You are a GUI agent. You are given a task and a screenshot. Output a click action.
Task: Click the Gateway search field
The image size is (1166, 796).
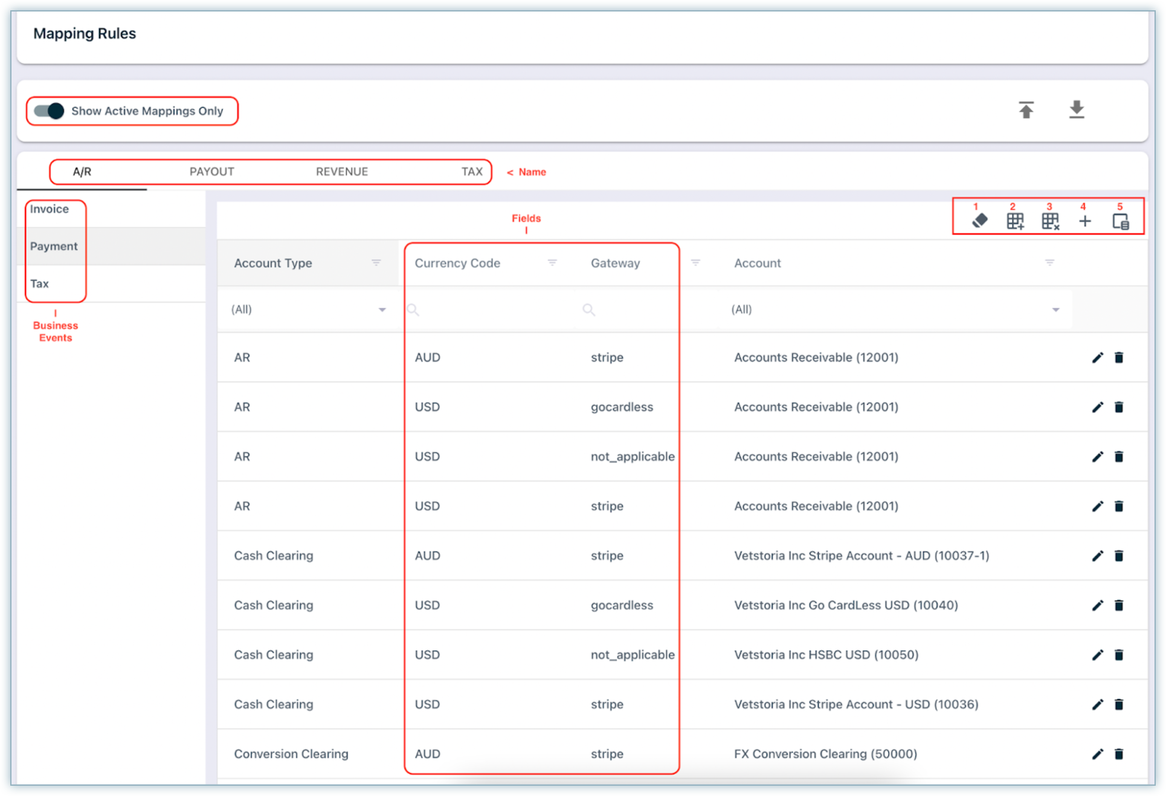[634, 309]
